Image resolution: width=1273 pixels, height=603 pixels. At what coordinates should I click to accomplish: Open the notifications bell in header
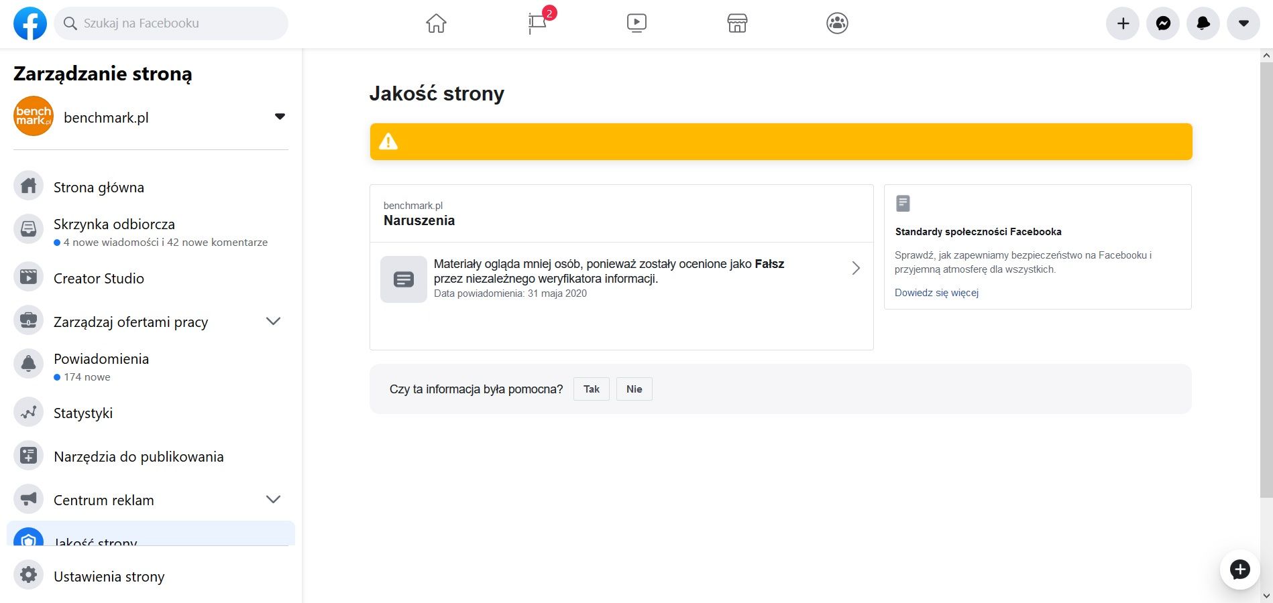click(1203, 23)
